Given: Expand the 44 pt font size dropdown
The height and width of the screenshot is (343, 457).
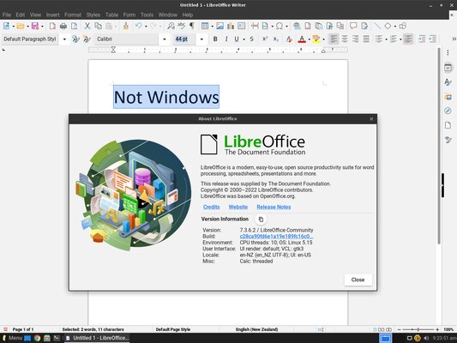Looking at the screenshot, I should 201,39.
